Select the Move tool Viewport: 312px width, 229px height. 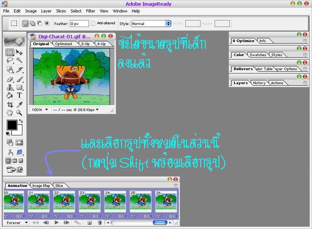pyautogui.click(x=19, y=52)
